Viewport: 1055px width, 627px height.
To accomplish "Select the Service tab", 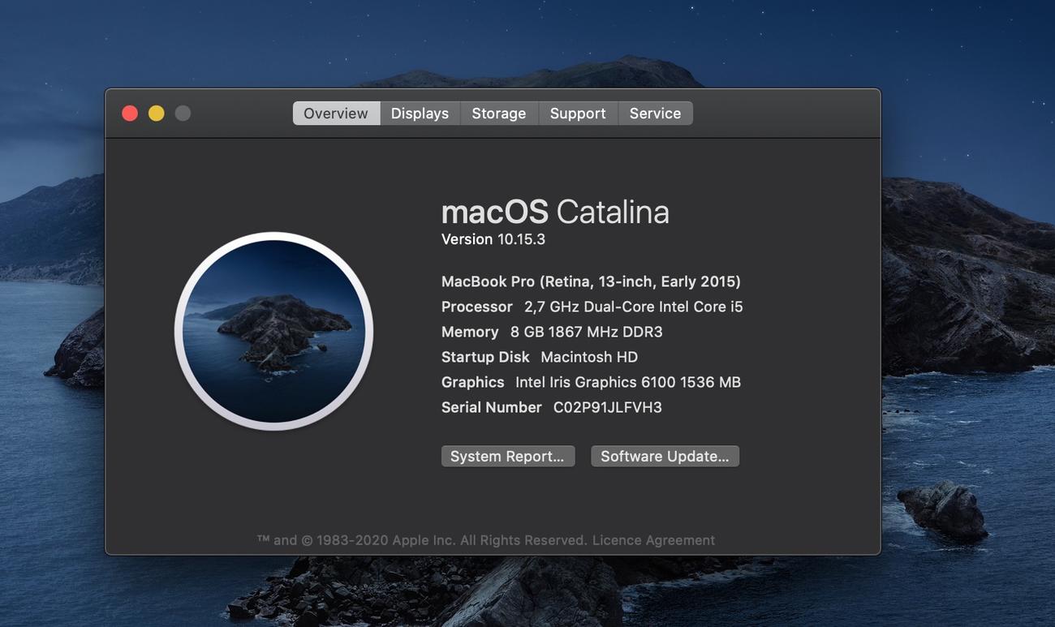I will click(655, 114).
